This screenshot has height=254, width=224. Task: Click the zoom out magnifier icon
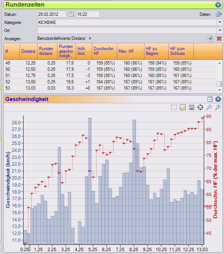[x=209, y=107]
